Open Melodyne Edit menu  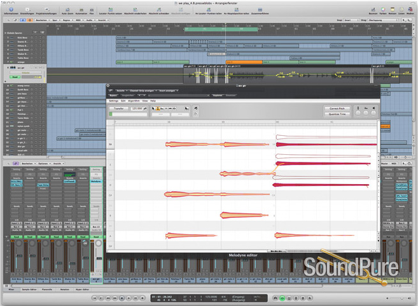point(123,101)
